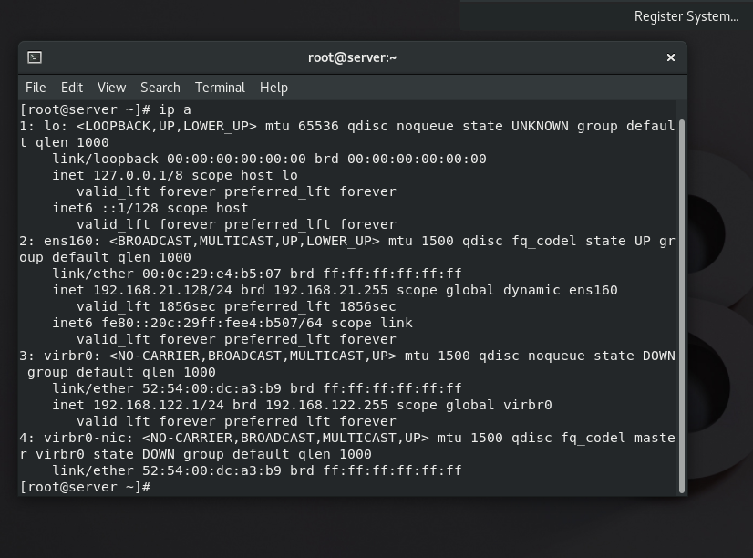Click the terminal vertical scrollbar

pos(682,306)
